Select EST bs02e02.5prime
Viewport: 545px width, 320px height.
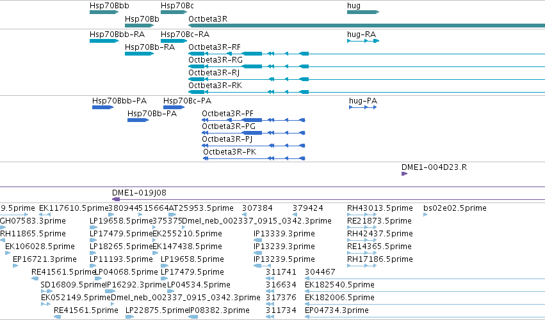pos(455,208)
